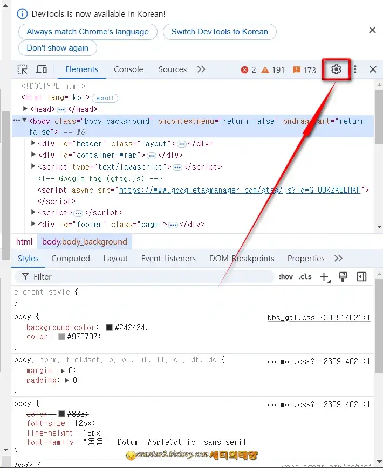Click the new style rule plus icon
383x468 pixels.
325,277
